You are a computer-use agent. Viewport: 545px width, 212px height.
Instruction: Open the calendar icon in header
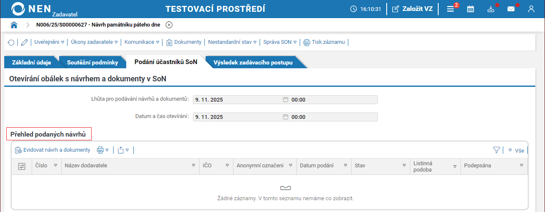click(x=470, y=9)
